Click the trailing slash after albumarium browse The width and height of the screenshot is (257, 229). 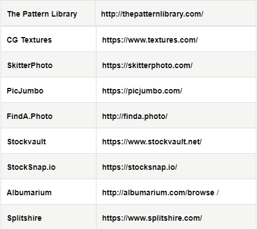click(218, 192)
